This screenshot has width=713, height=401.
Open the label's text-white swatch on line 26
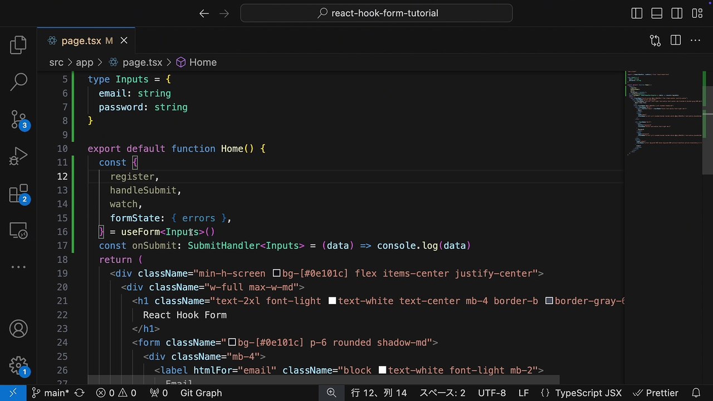coord(382,370)
